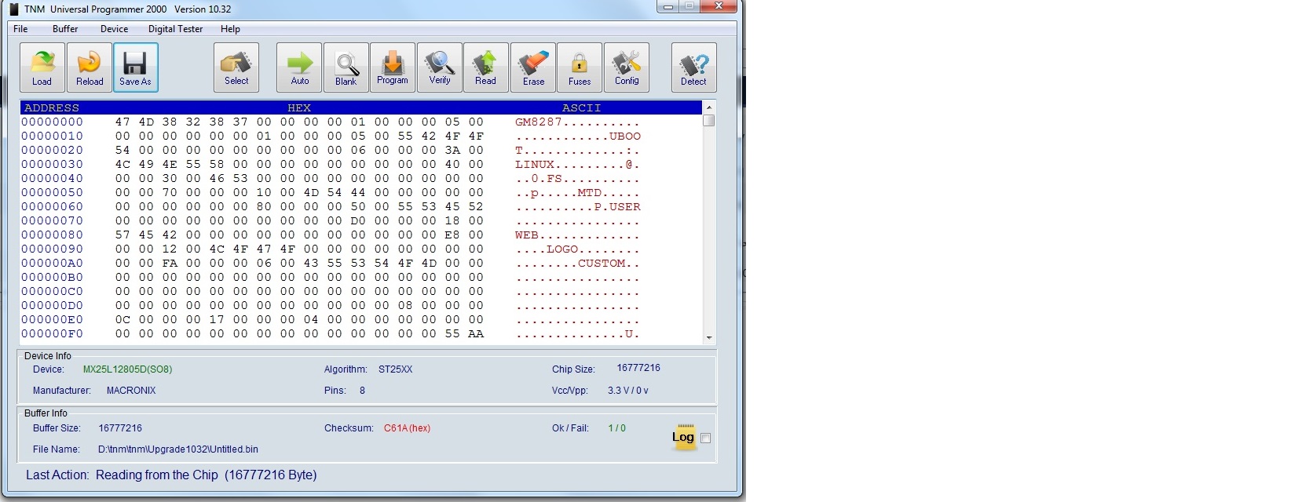Click the Pins value 8
Image resolution: width=1313 pixels, height=502 pixels.
(x=362, y=390)
